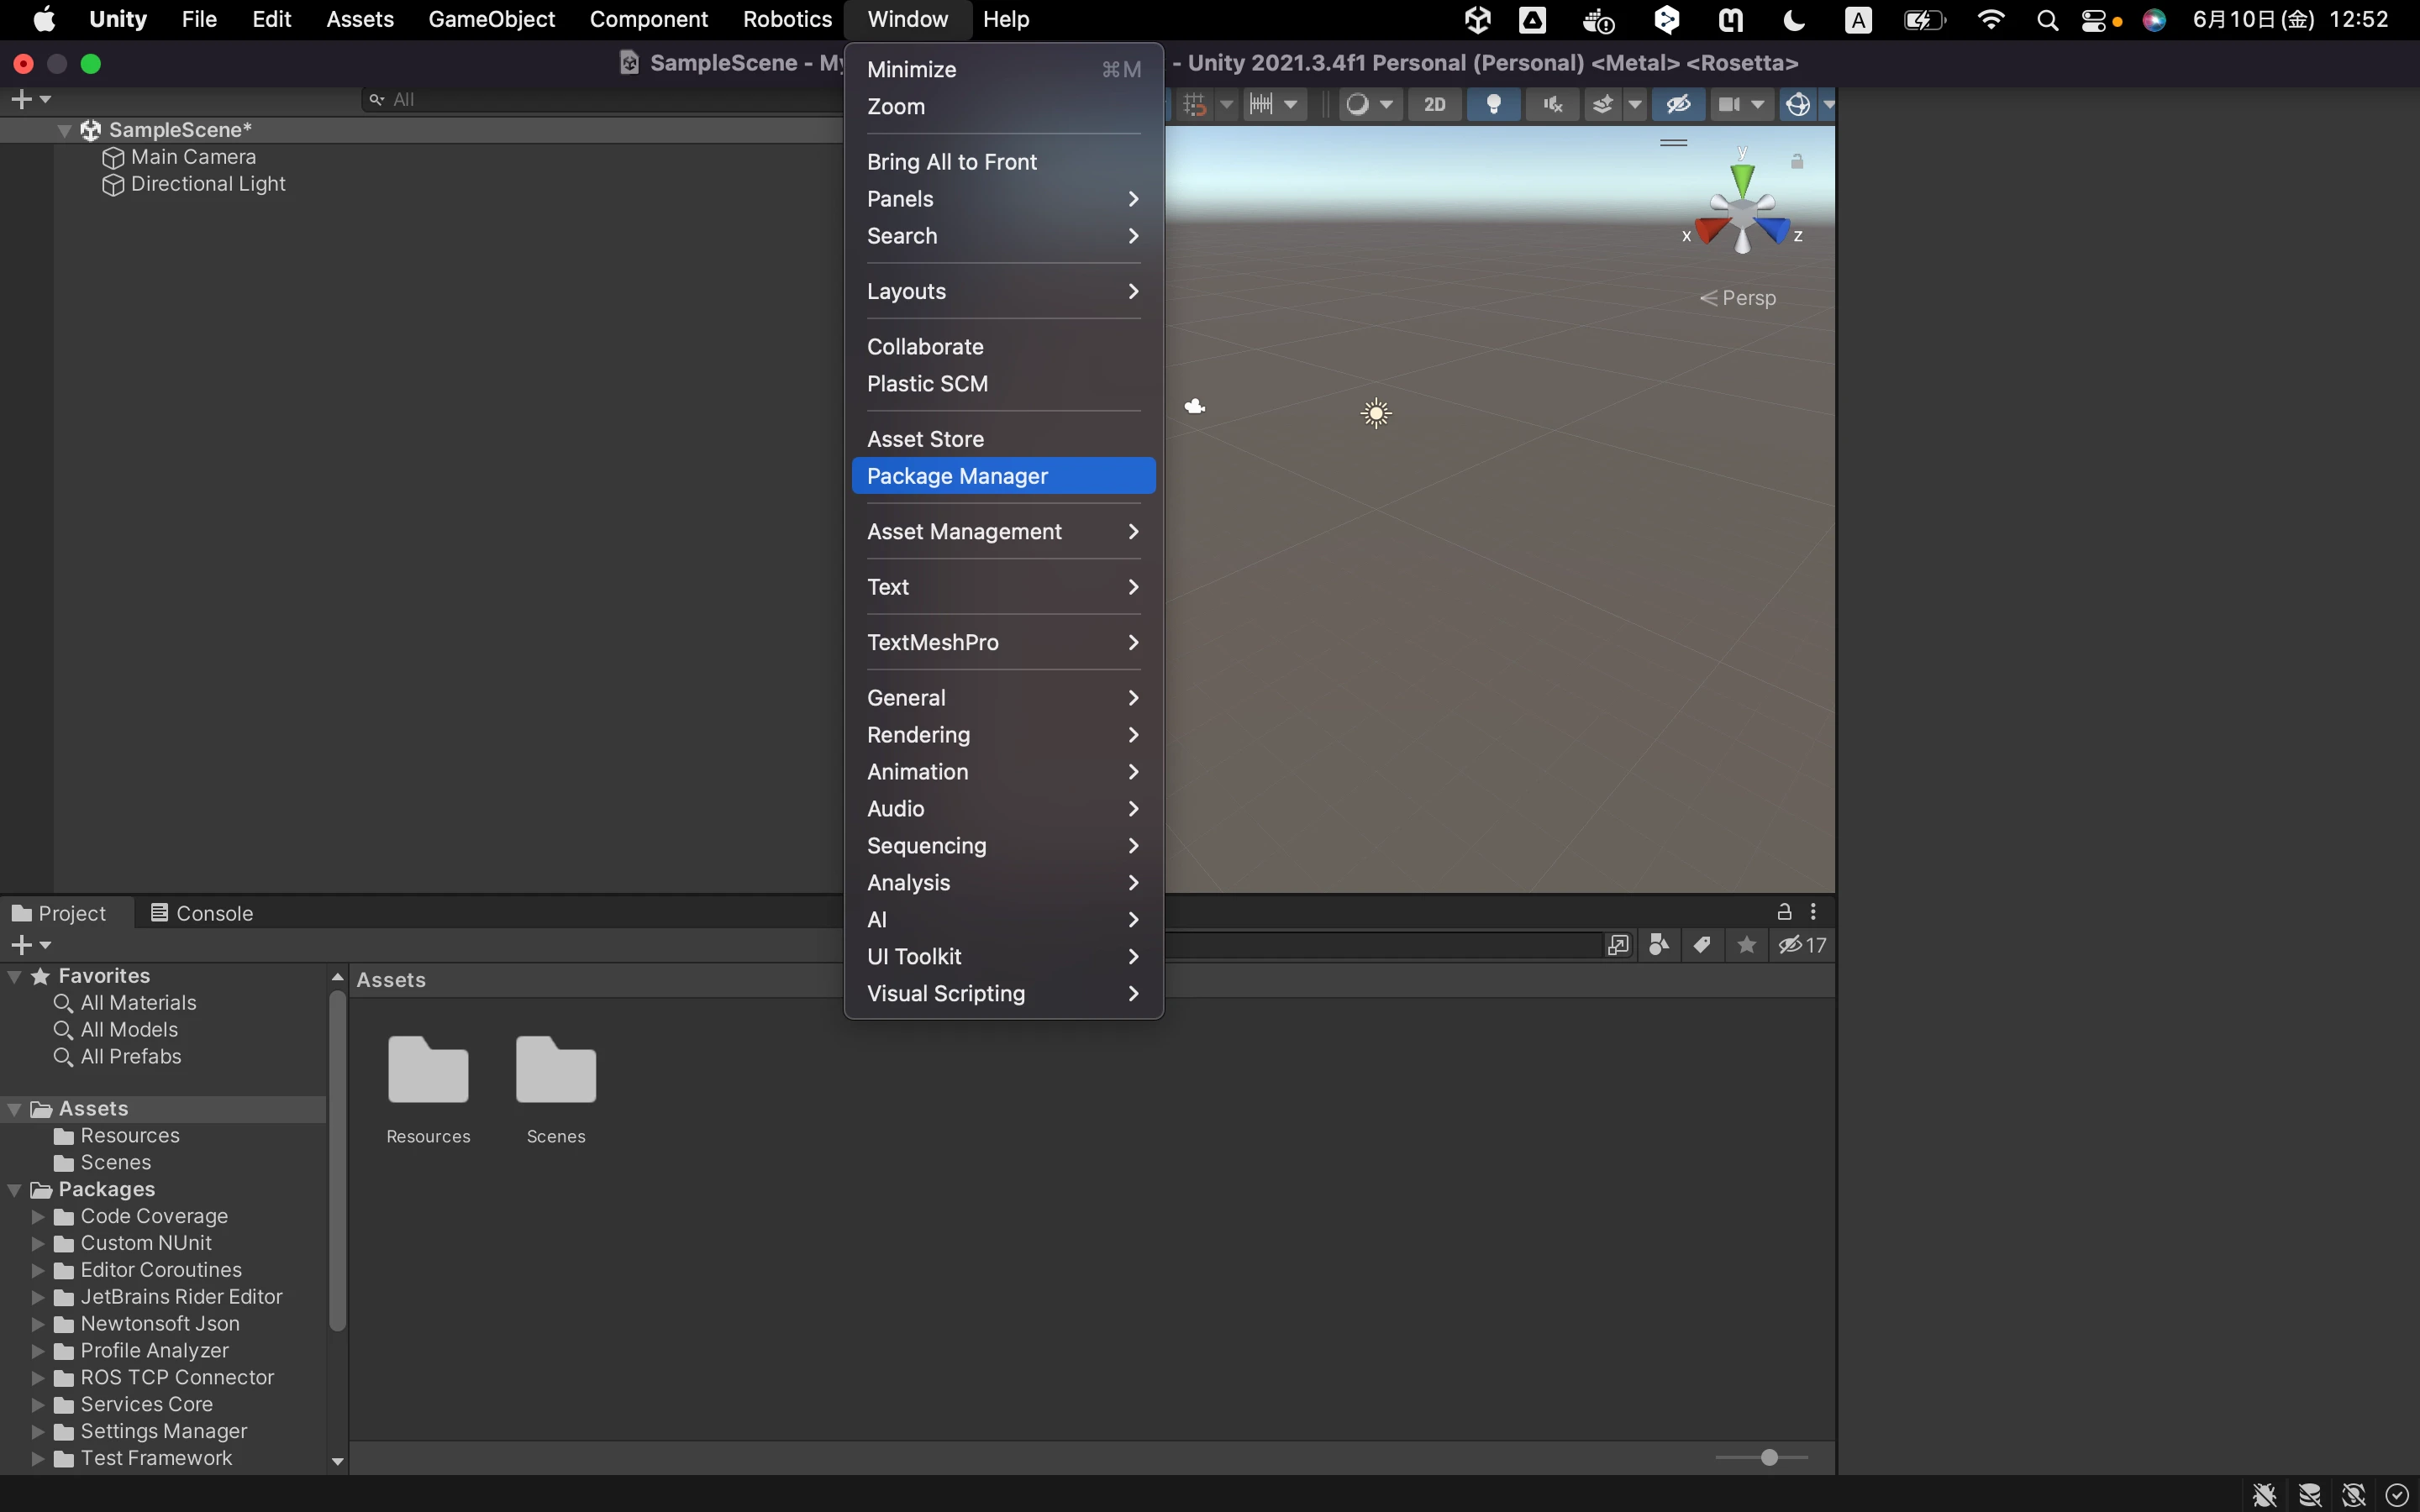Click the shaded draw mode sphere icon
Image resolution: width=2420 pixels, height=1512 pixels.
[1357, 104]
